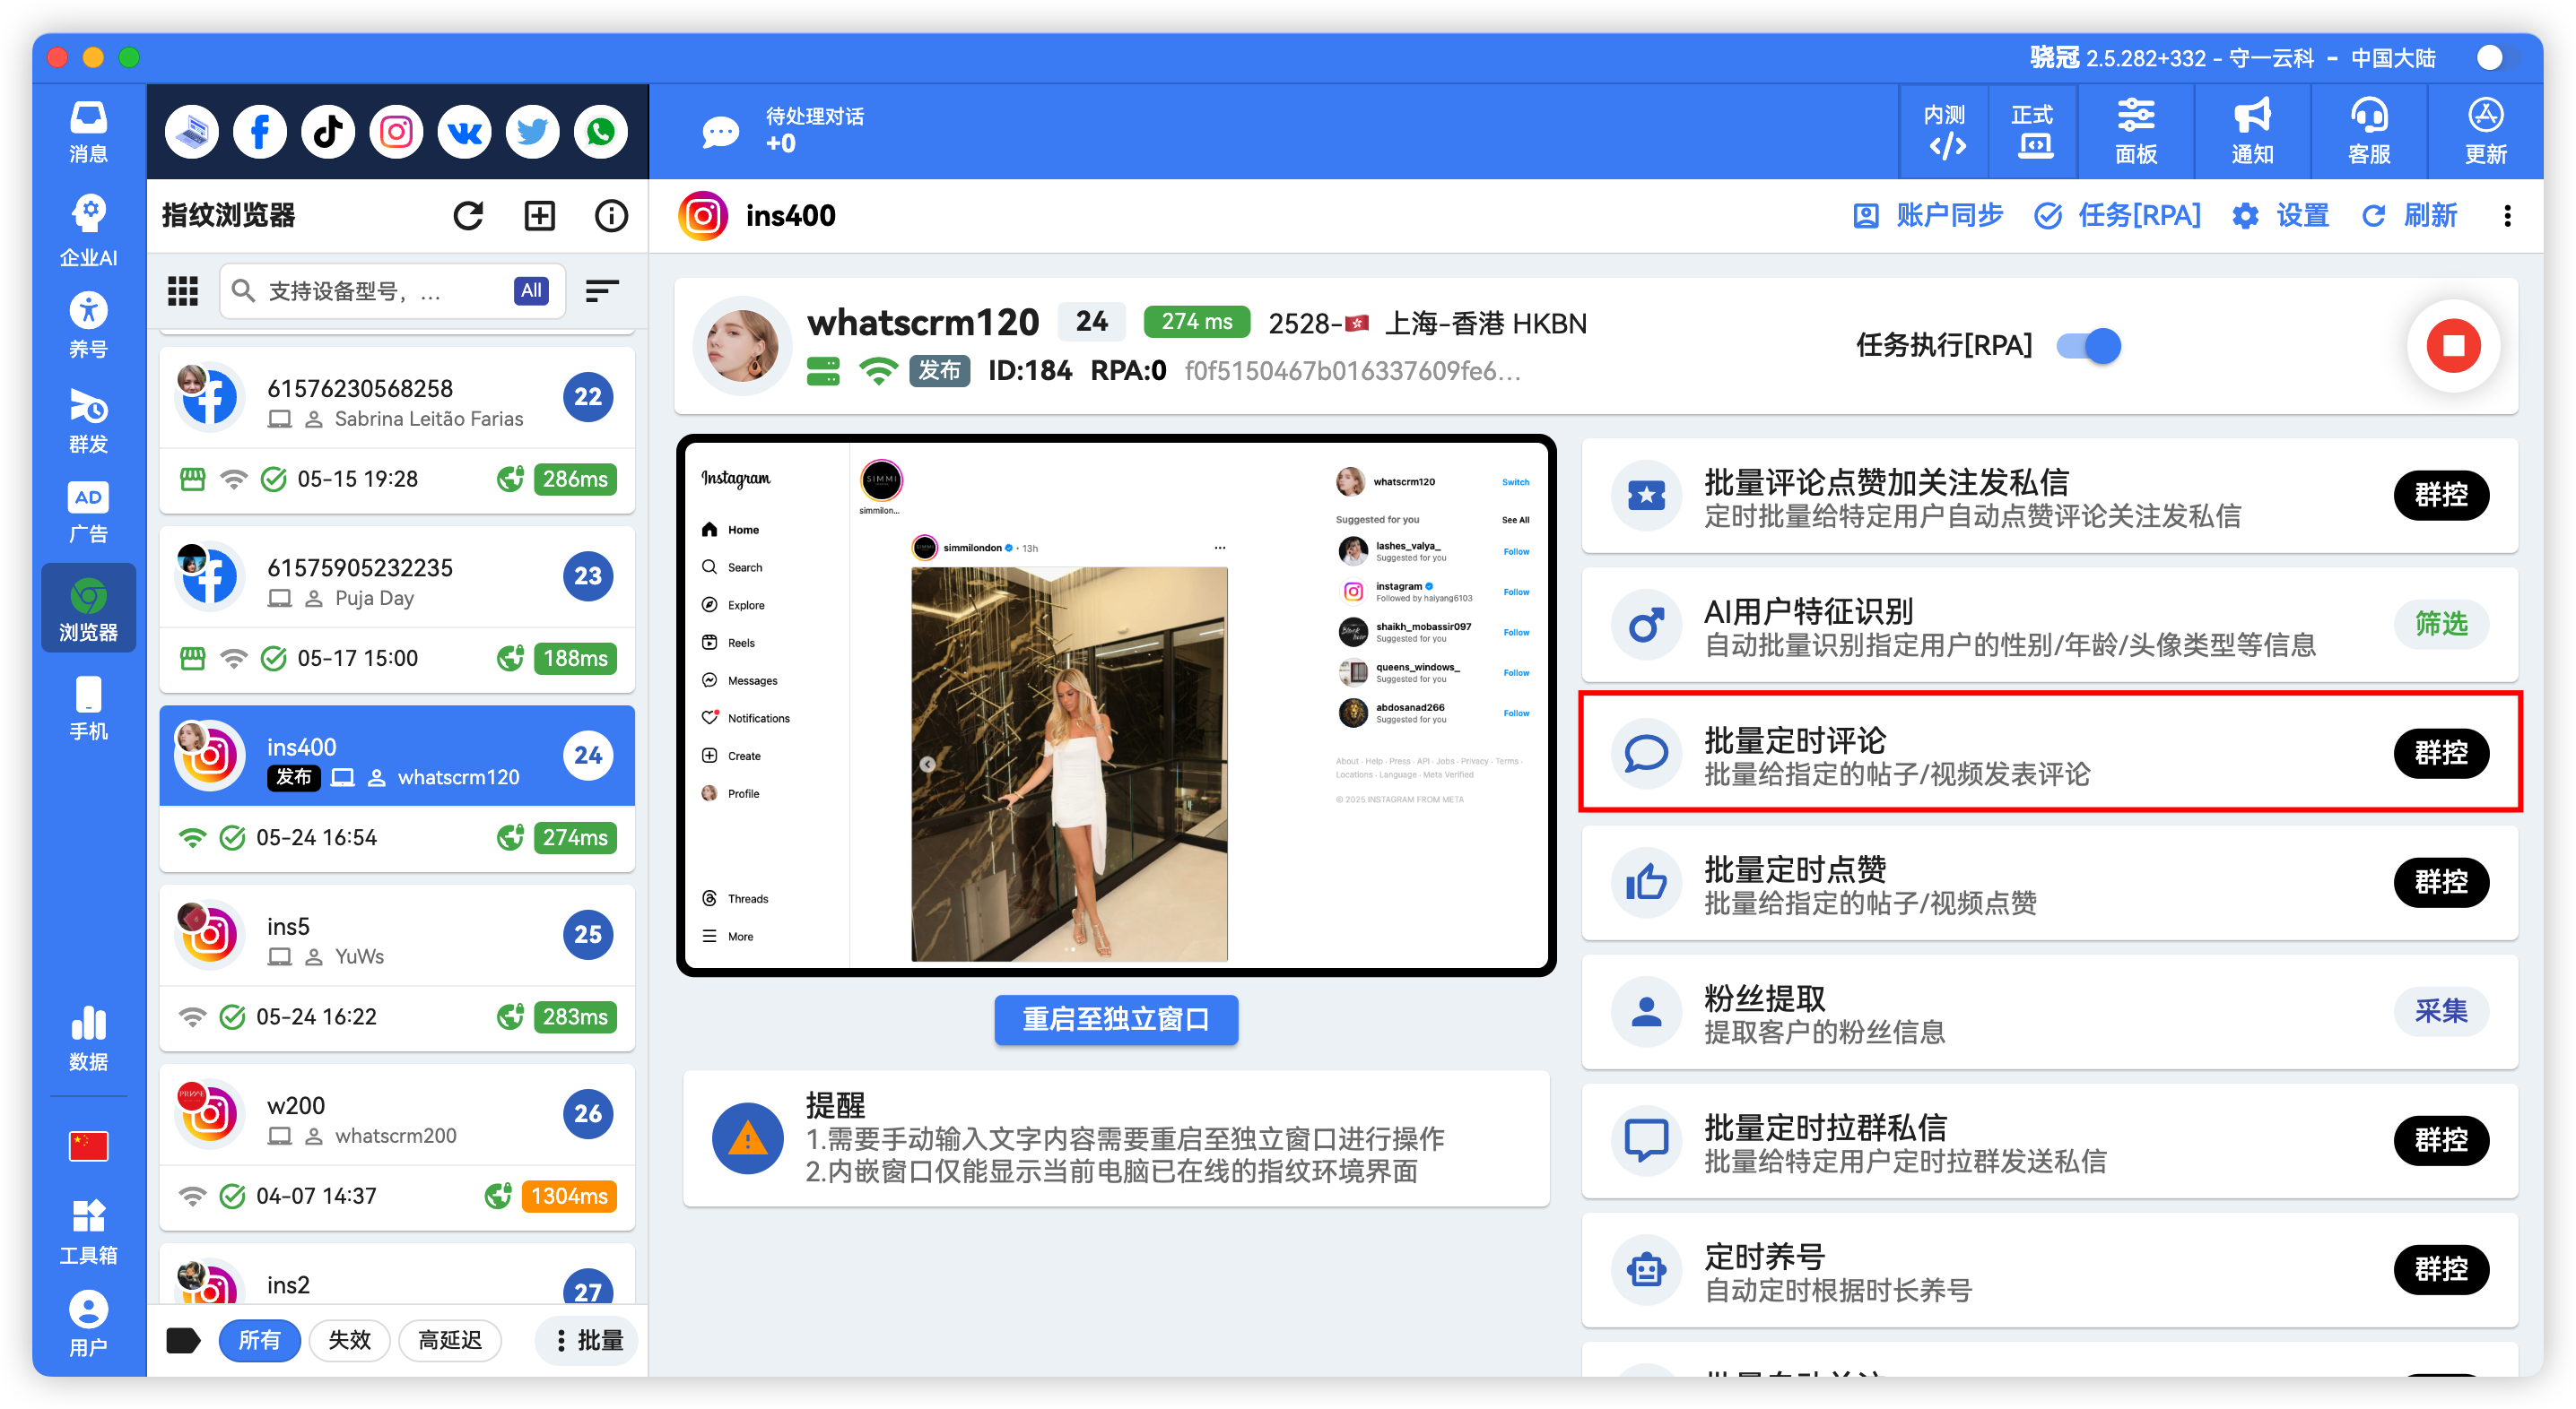Select 群发 in the left sidebar
The width and height of the screenshot is (2576, 1409).
point(88,419)
